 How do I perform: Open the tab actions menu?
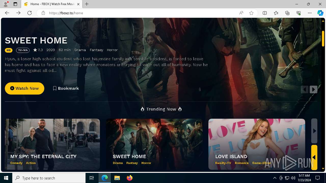15,4
